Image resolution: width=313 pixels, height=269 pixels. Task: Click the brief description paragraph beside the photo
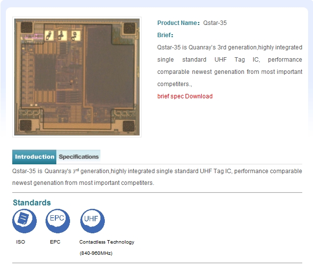pos(230,66)
